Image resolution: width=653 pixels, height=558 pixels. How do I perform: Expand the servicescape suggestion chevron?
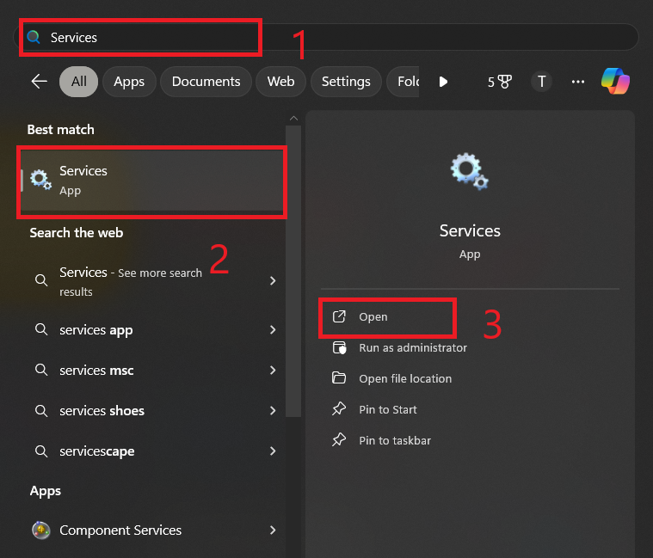(x=273, y=451)
